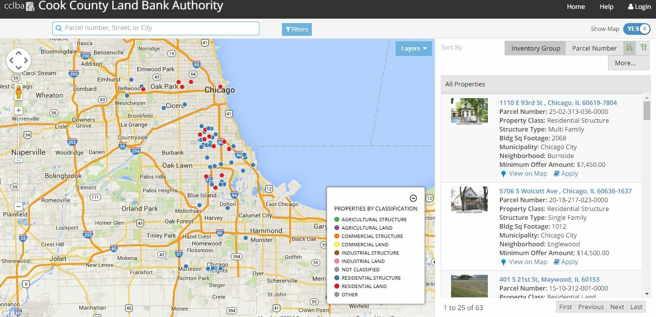Open the 5706 S Wolcott Ave house thumbnail
The image size is (656, 317).
[469, 199]
